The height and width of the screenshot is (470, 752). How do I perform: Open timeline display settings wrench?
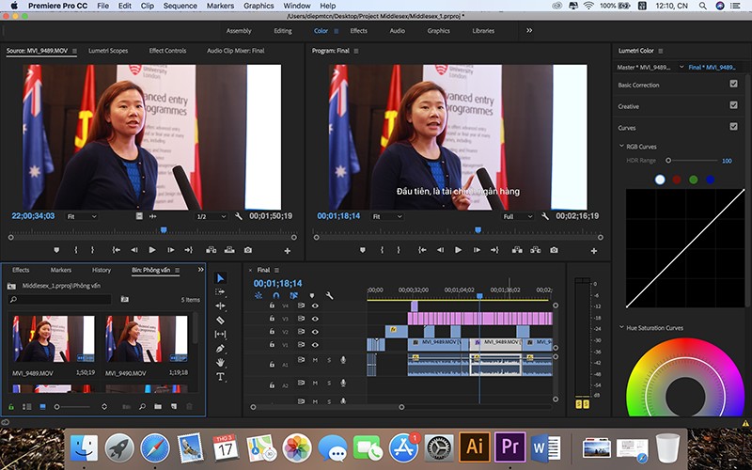click(x=330, y=295)
